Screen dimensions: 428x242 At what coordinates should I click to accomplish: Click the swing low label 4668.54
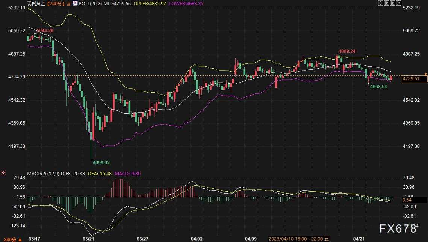(378, 87)
